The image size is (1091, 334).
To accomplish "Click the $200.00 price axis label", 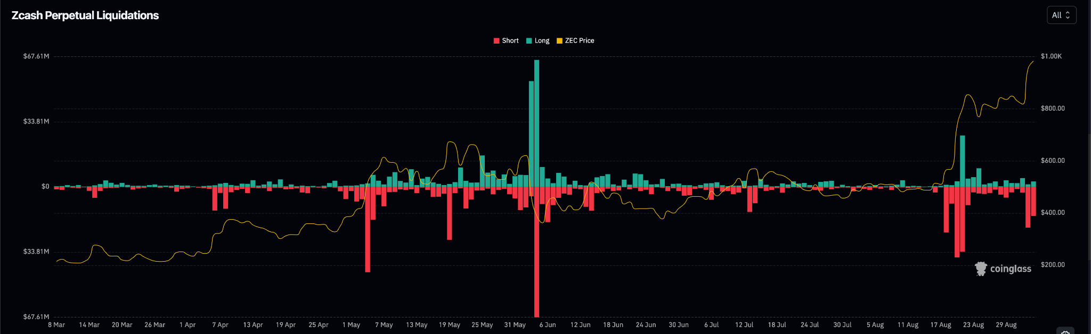I will click(1053, 265).
